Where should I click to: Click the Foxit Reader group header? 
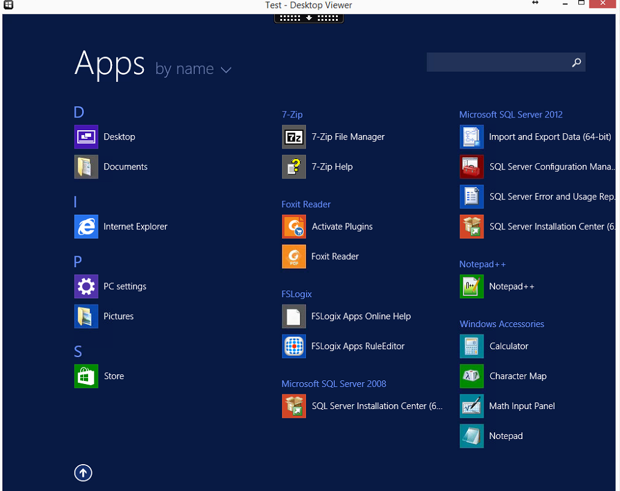[x=306, y=204]
